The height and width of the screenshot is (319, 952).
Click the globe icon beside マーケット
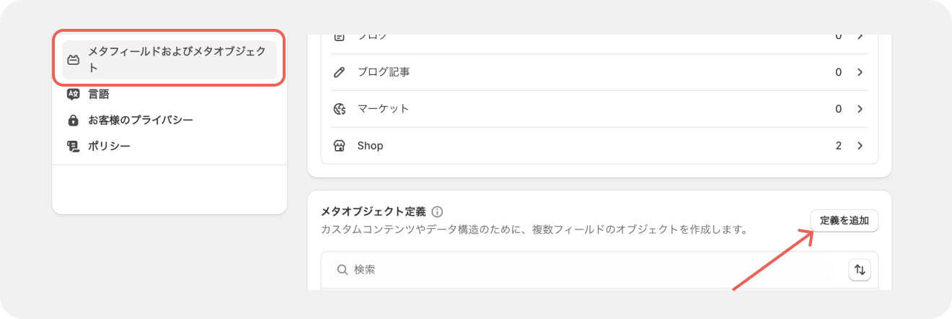pos(339,109)
